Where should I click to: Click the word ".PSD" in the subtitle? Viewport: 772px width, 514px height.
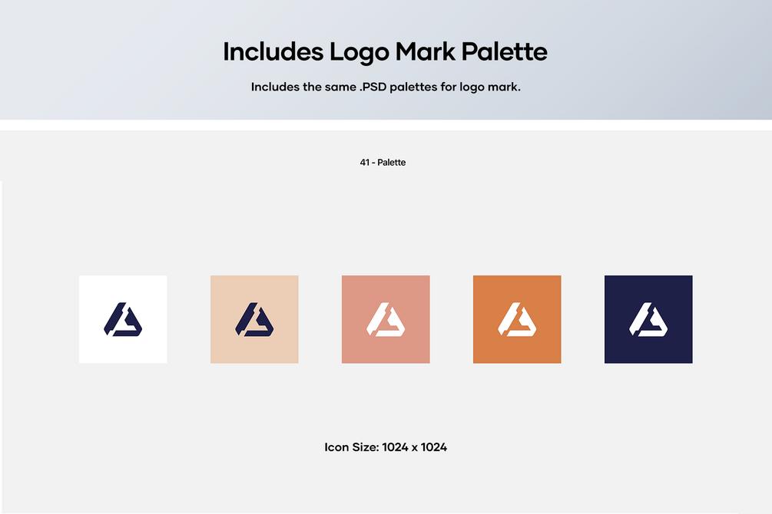click(373, 87)
